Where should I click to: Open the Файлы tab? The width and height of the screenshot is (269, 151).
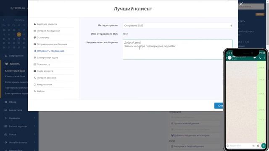41,91
